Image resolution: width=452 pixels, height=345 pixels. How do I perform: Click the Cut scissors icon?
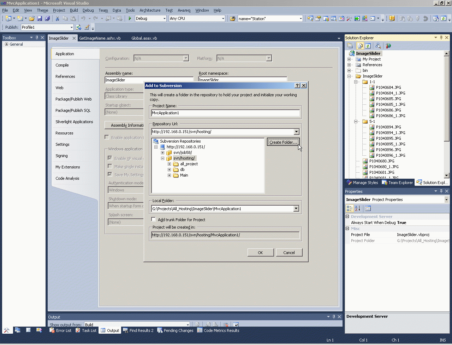(57, 18)
